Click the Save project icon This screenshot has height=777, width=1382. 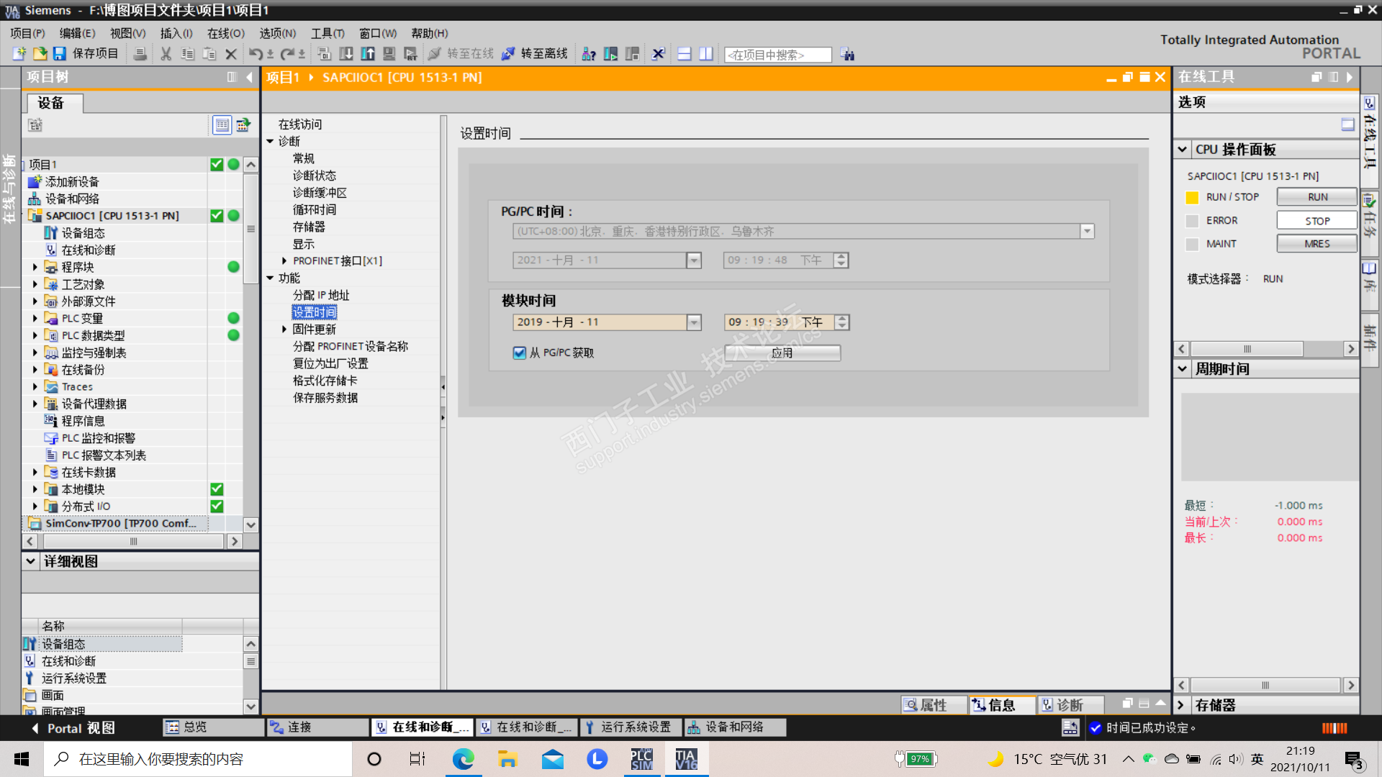(x=60, y=54)
